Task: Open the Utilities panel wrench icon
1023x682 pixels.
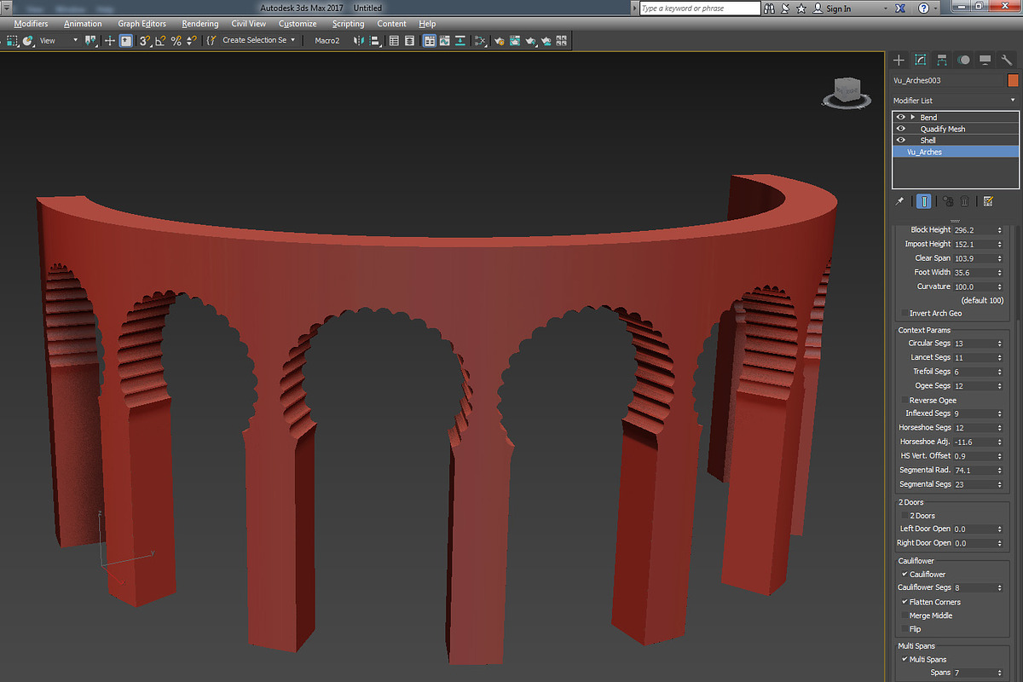Action: (x=1006, y=60)
